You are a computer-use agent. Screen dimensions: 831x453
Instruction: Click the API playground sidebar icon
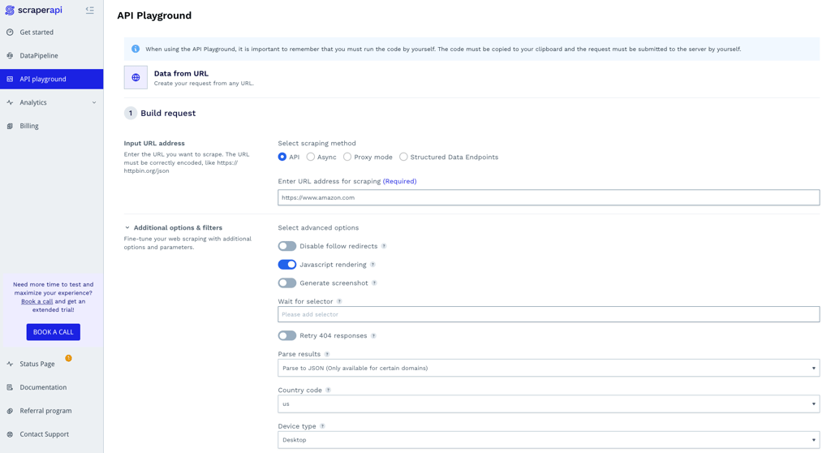pos(10,79)
